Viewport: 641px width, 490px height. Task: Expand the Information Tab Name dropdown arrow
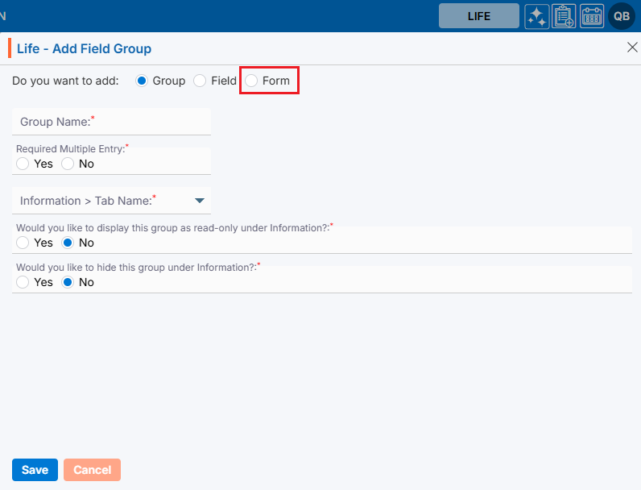click(200, 201)
